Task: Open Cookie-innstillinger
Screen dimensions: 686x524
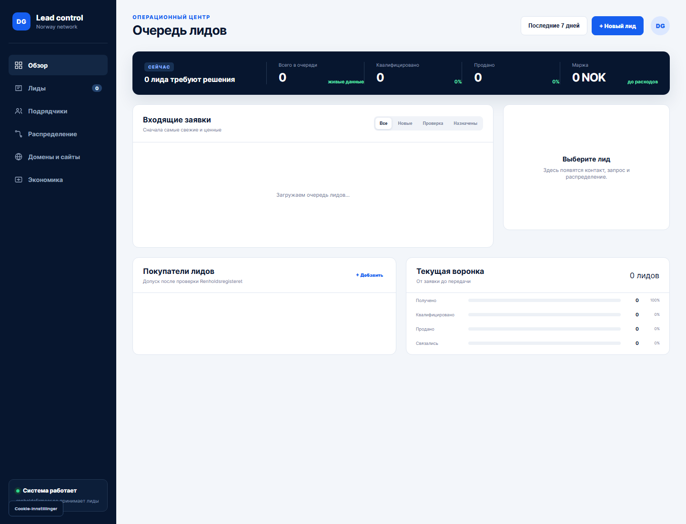Action: 36,509
